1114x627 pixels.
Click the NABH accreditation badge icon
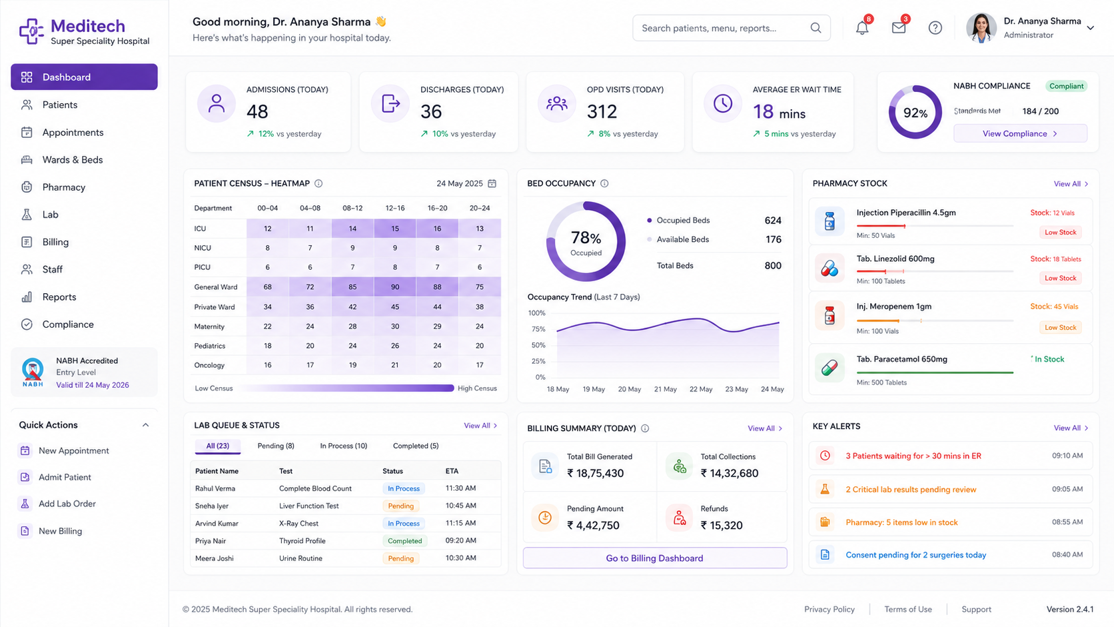click(33, 372)
